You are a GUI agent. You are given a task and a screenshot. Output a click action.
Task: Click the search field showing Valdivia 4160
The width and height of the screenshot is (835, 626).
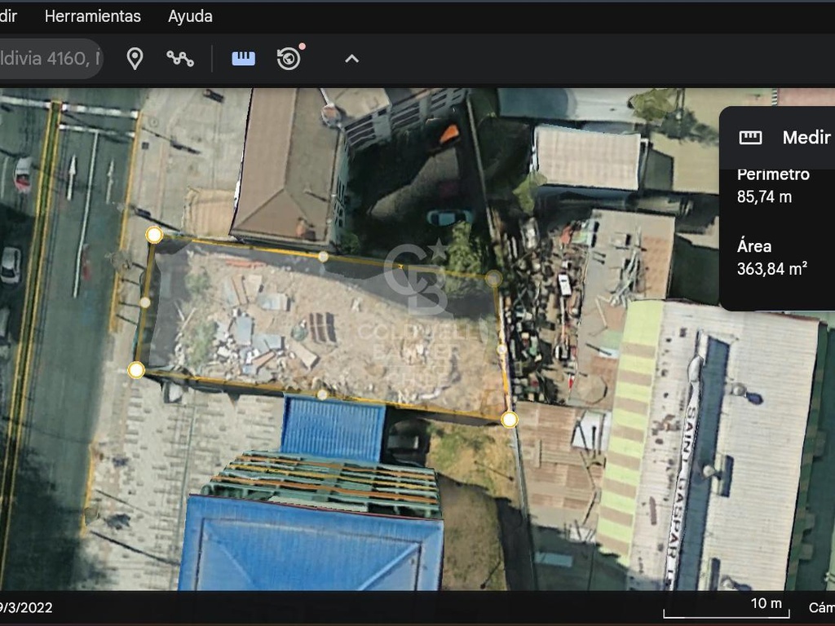(50, 59)
